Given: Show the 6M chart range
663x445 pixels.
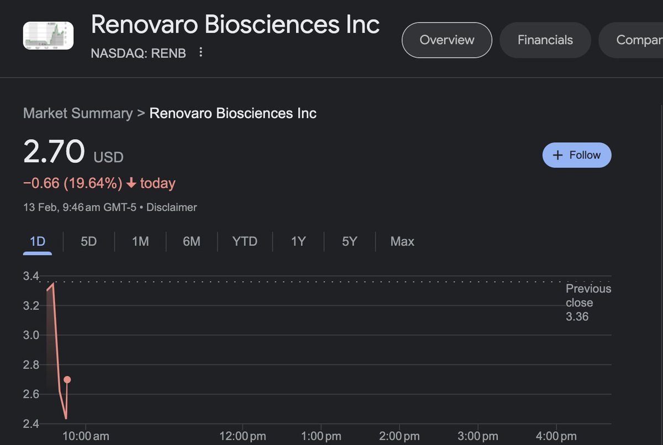Looking at the screenshot, I should click(x=191, y=241).
